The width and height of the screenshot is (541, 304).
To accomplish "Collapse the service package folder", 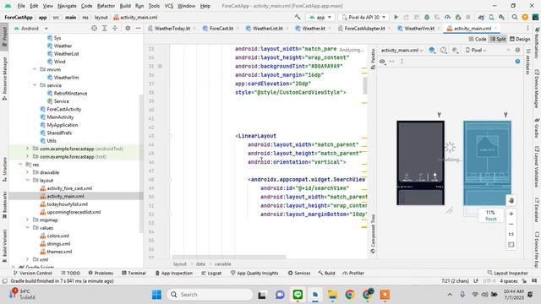I will tap(35, 85).
